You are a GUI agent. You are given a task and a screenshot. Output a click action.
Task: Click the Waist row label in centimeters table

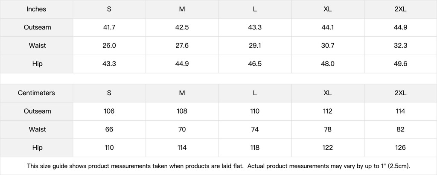[37, 129]
